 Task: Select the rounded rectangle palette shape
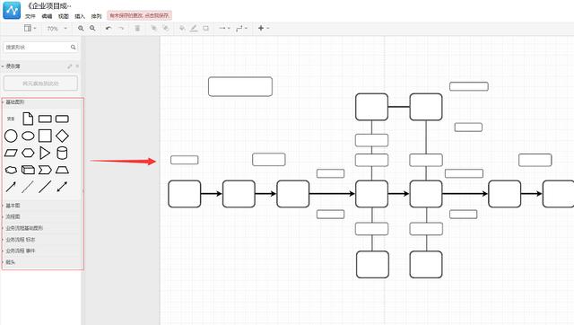tap(62, 119)
